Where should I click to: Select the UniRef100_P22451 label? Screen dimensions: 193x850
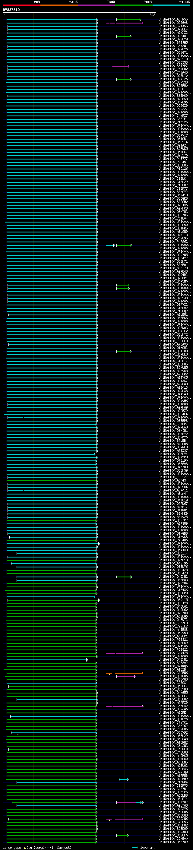click(x=173, y=162)
